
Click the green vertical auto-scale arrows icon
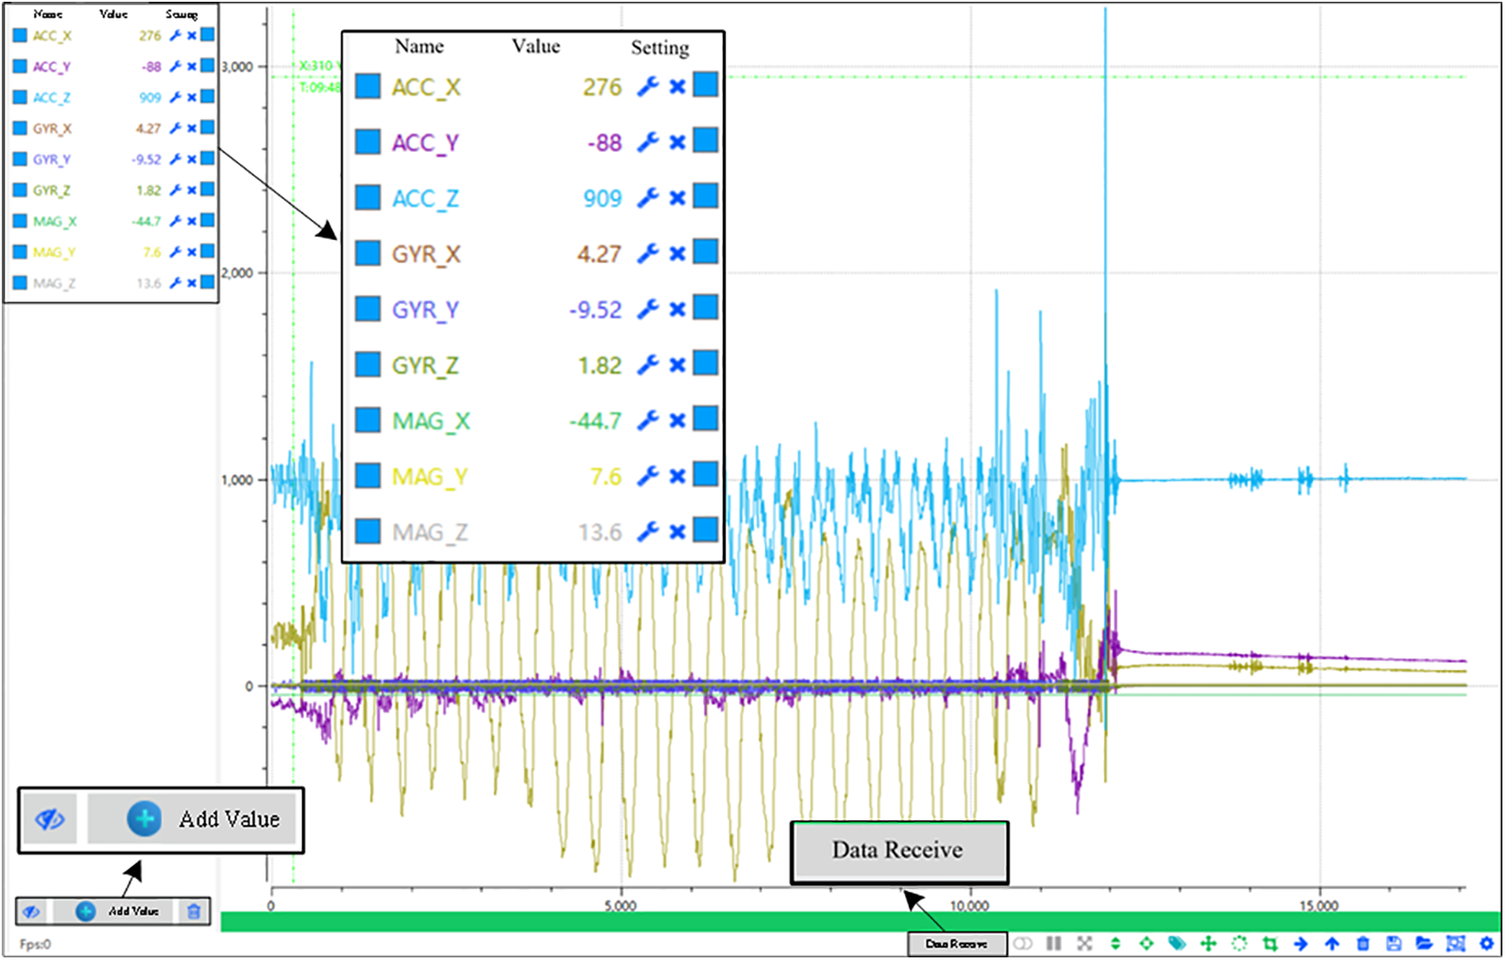[1116, 943]
